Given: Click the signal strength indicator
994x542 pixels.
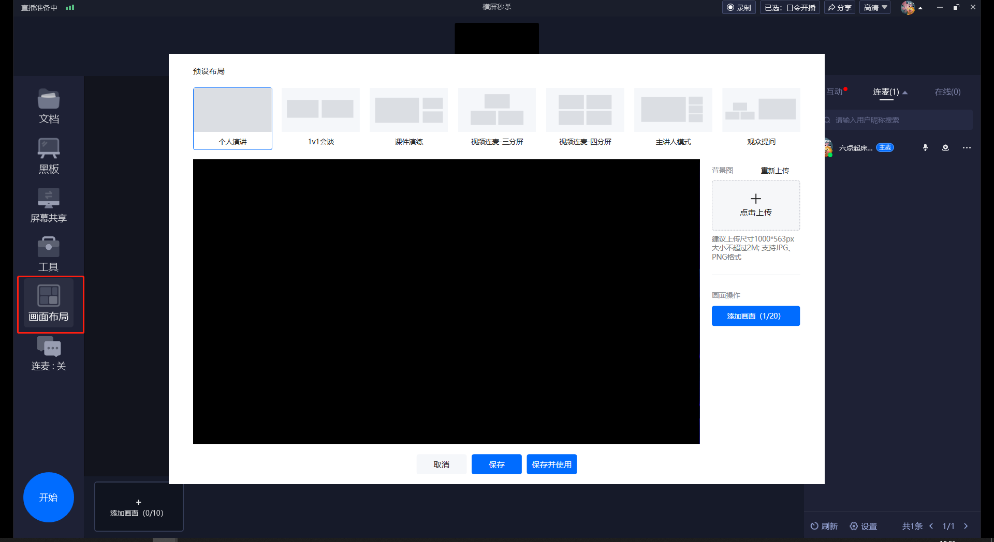Looking at the screenshot, I should (70, 8).
